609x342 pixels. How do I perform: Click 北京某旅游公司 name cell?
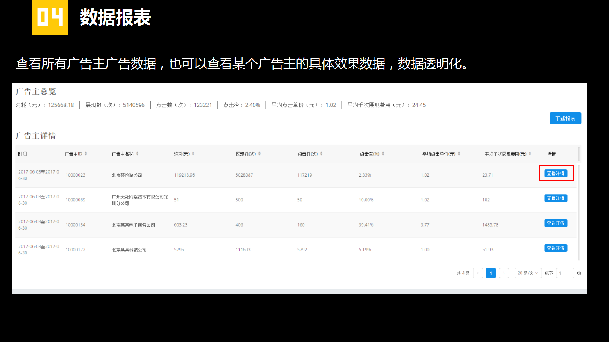[x=127, y=175]
